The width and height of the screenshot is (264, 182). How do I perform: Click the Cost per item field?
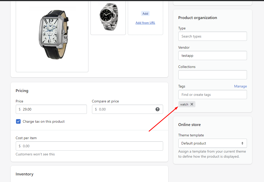pyautogui.click(x=89, y=146)
